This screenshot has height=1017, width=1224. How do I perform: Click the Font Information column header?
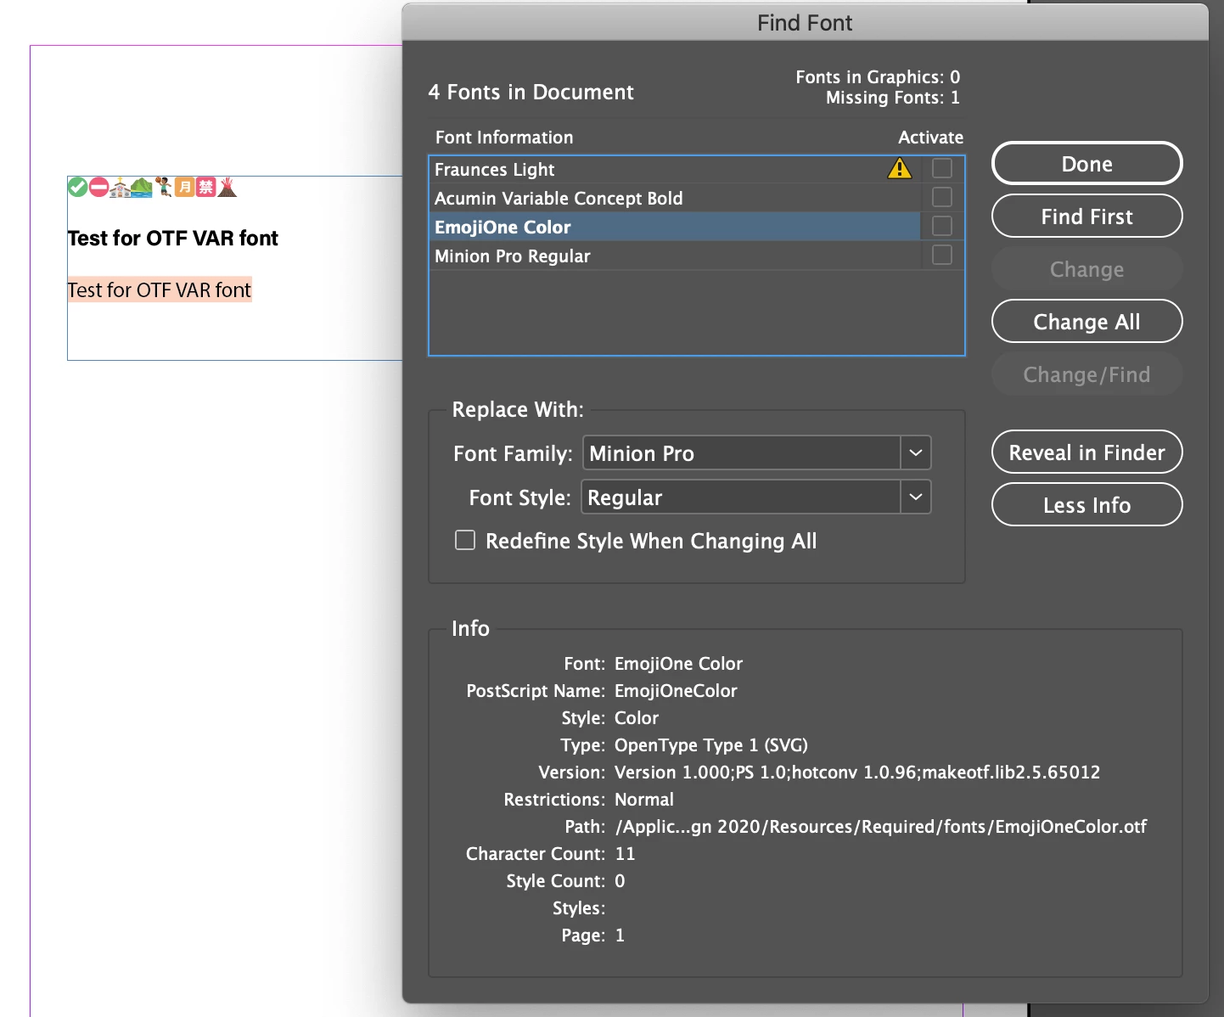coord(504,137)
